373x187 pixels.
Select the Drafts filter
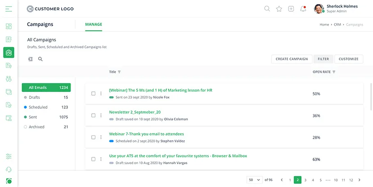[x=46, y=97]
